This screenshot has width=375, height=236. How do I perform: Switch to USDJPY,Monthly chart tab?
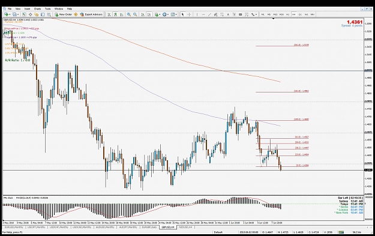37,227
